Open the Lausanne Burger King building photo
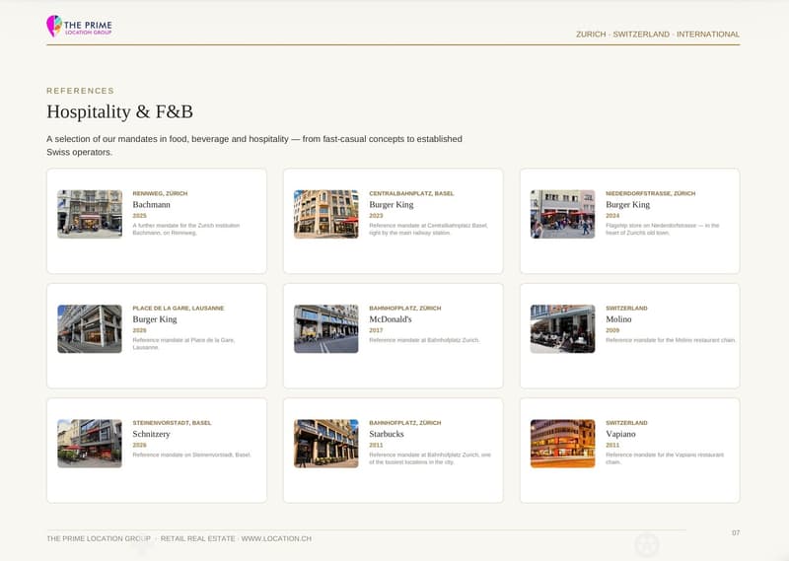789x561 pixels. (90, 328)
